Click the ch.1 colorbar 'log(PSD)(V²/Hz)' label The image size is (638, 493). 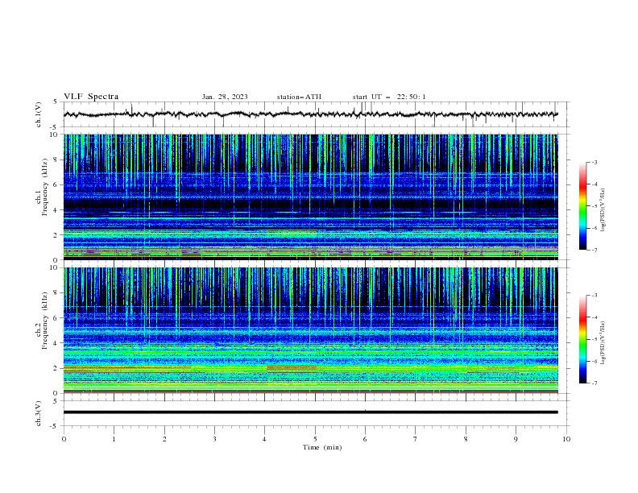coord(603,210)
